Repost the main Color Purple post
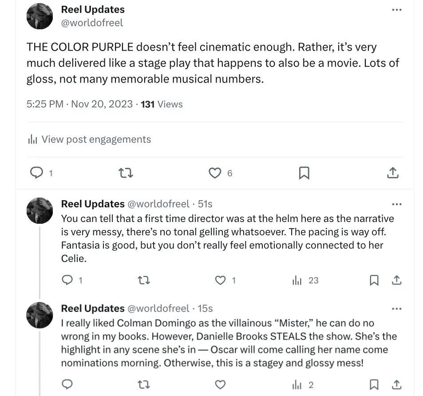This screenshot has height=396, width=423. point(126,173)
